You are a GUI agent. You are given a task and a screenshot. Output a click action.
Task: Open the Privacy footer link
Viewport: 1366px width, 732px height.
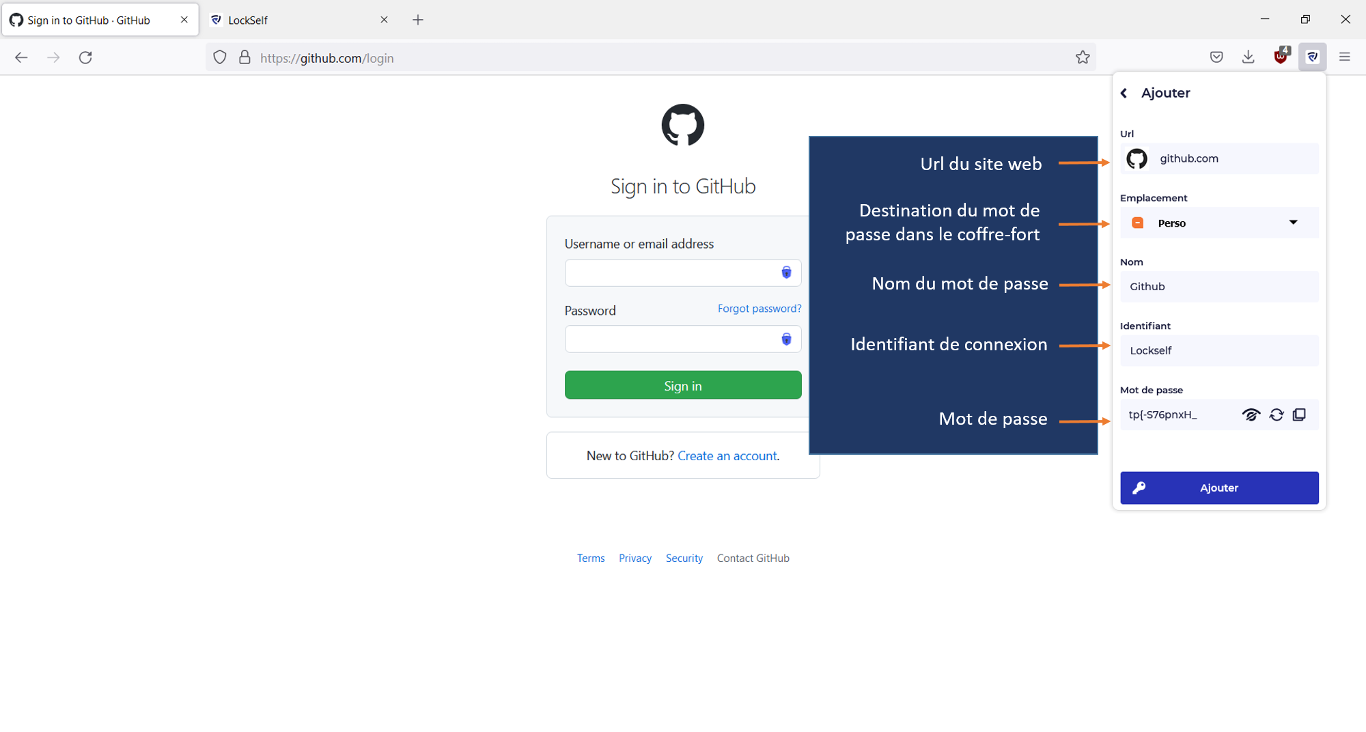click(x=635, y=558)
